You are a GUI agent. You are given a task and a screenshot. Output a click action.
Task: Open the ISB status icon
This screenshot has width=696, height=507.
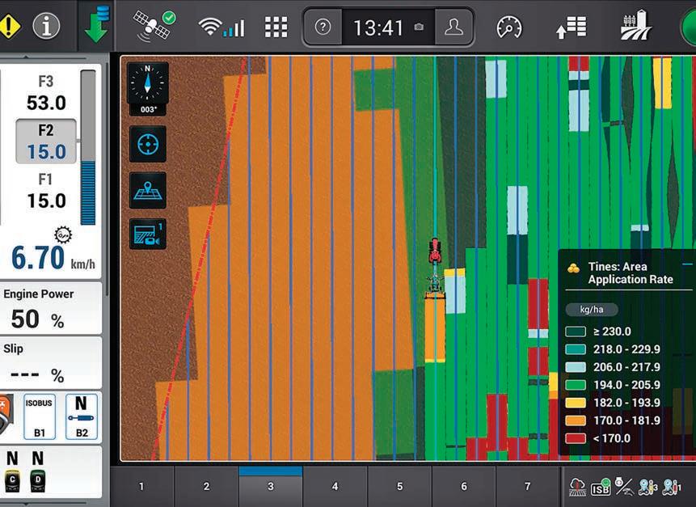coord(600,488)
